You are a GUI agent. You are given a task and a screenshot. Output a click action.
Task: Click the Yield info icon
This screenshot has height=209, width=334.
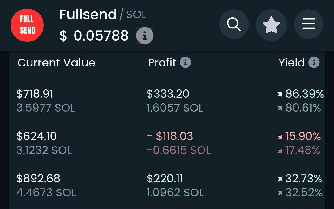(314, 62)
